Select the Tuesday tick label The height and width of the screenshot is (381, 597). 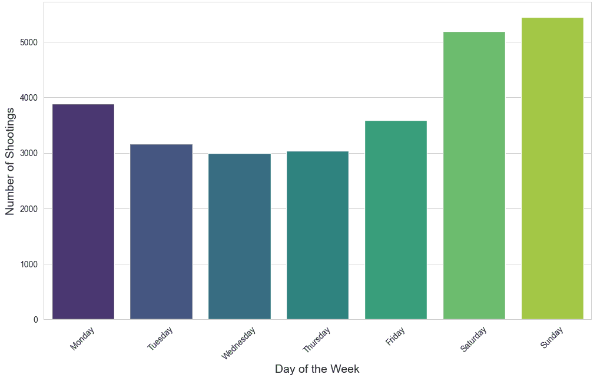click(x=160, y=339)
